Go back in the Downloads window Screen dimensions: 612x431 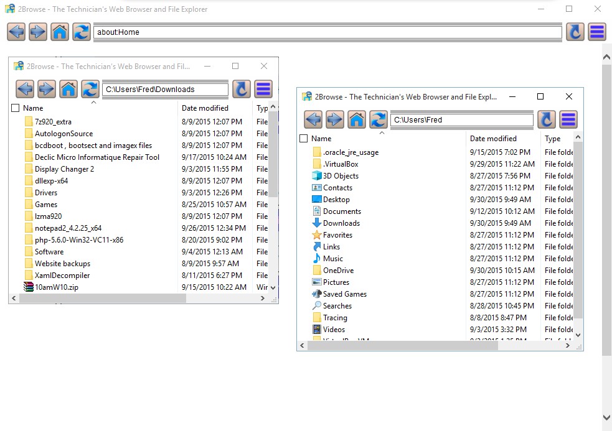click(x=25, y=89)
